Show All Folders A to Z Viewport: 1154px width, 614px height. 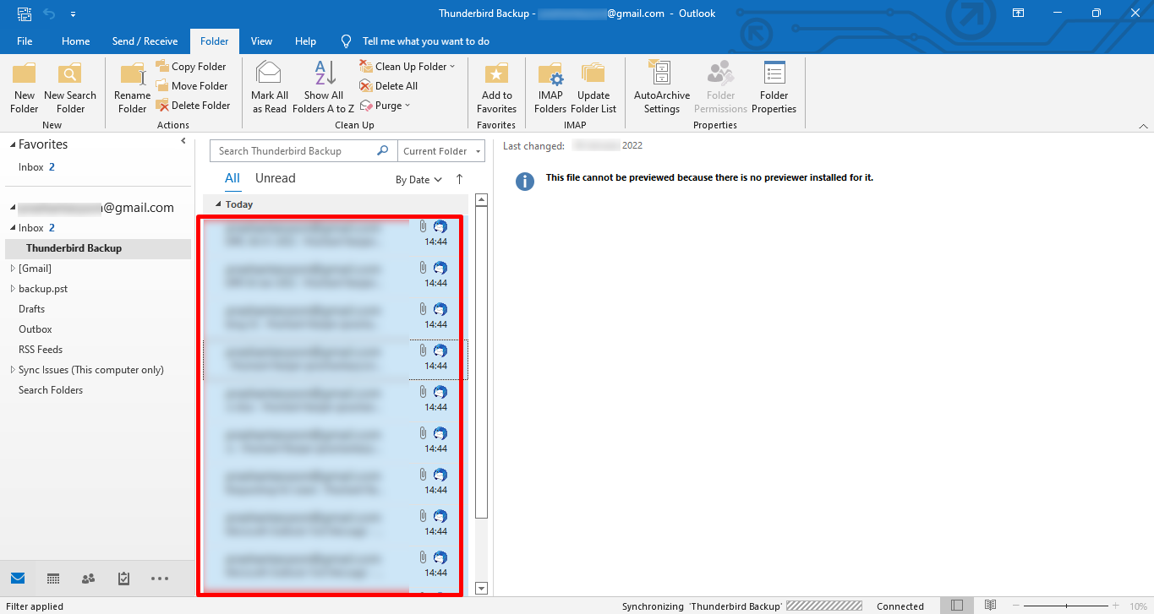tap(323, 88)
